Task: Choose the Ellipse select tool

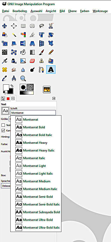Action: (32, 26)
